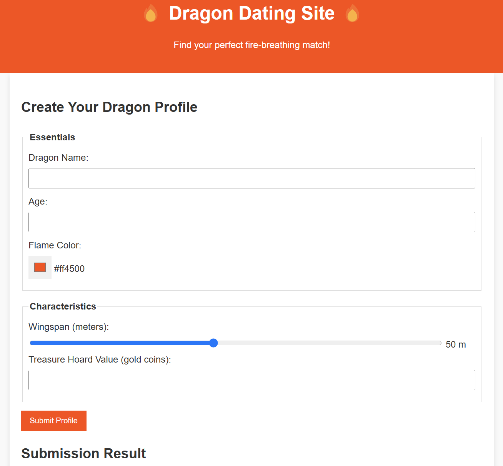
Task: Click the Age label text
Action: tap(38, 201)
